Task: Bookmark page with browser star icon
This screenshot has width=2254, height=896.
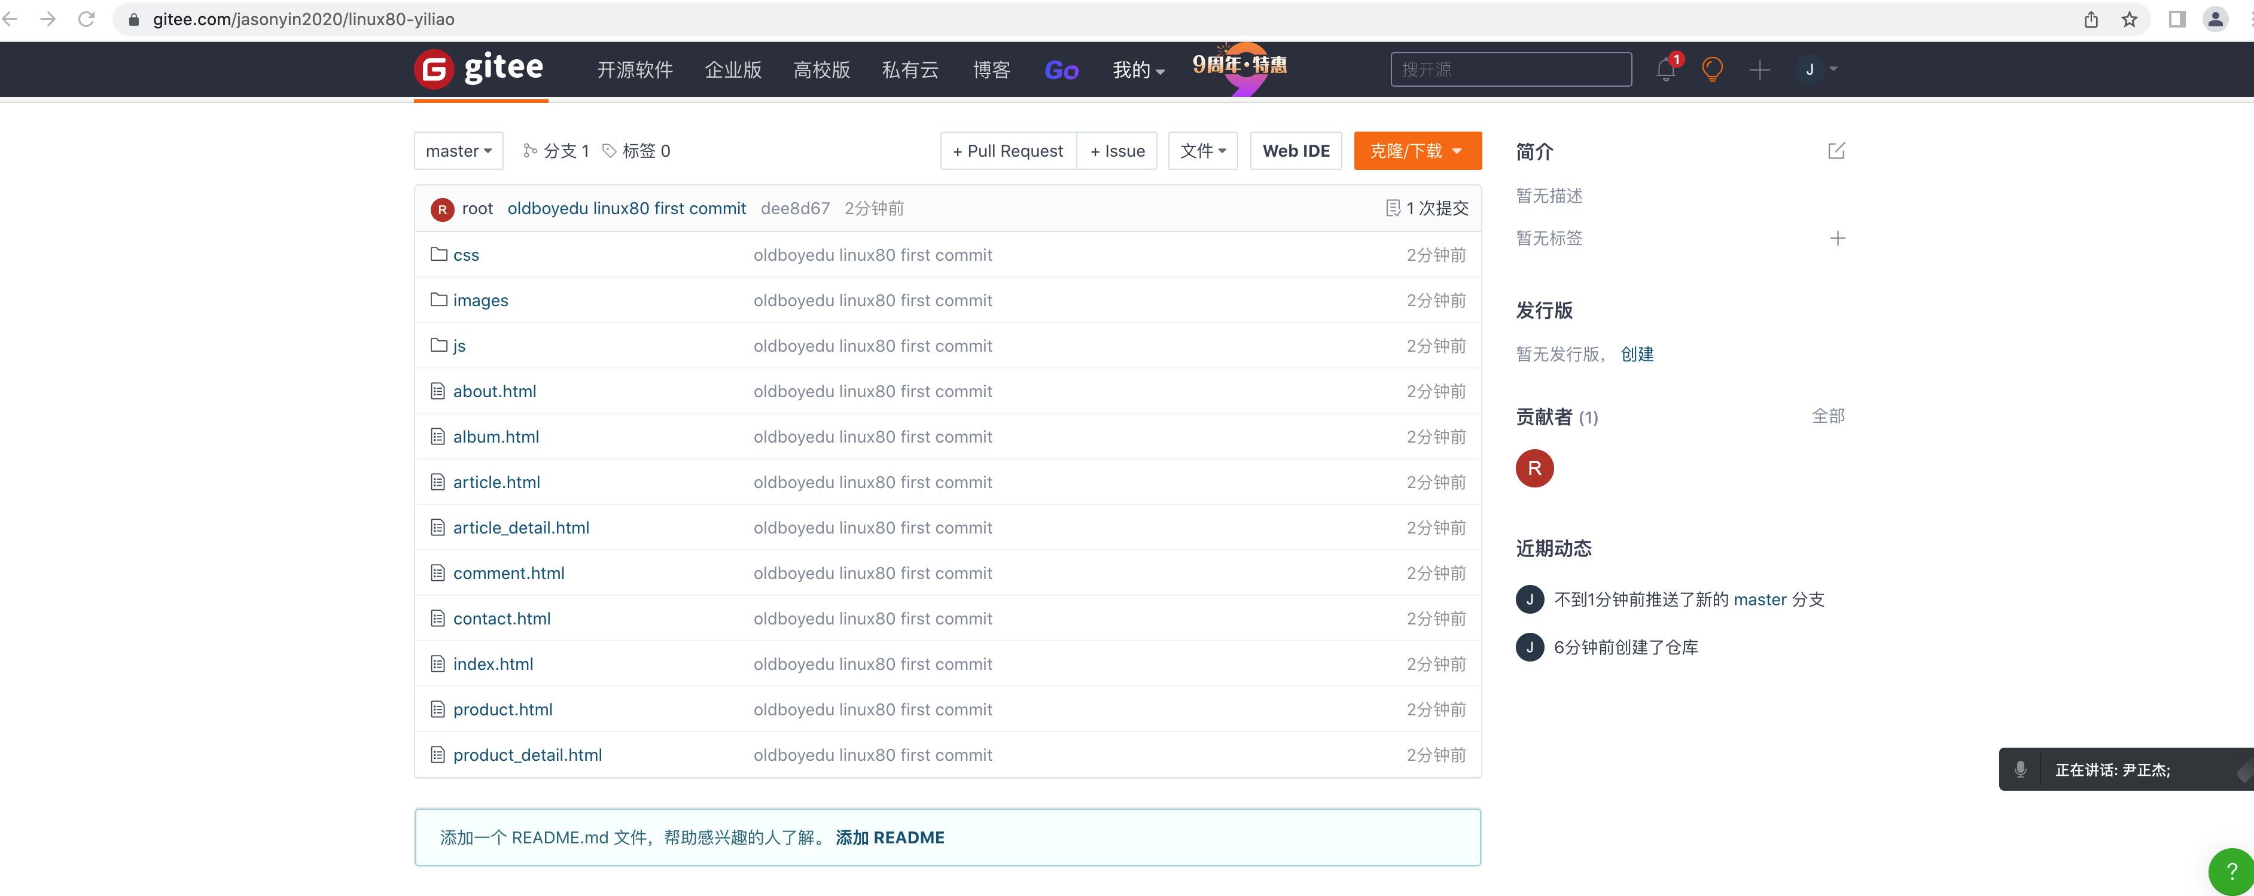Action: (x=2130, y=19)
